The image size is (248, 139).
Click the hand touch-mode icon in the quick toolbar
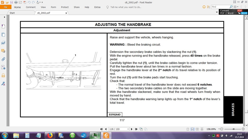tap(38, 2)
